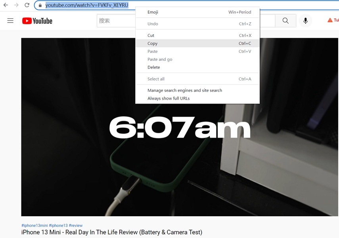
Task: Open the #iphone13mini hashtag link
Action: [x=34, y=225]
